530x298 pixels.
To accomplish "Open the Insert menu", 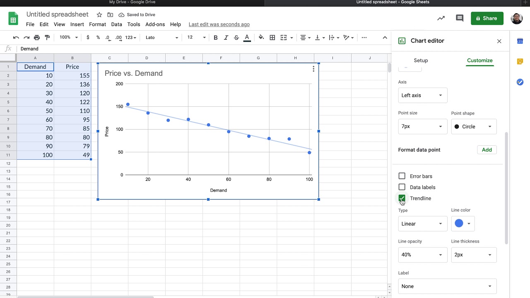I will 77,24.
